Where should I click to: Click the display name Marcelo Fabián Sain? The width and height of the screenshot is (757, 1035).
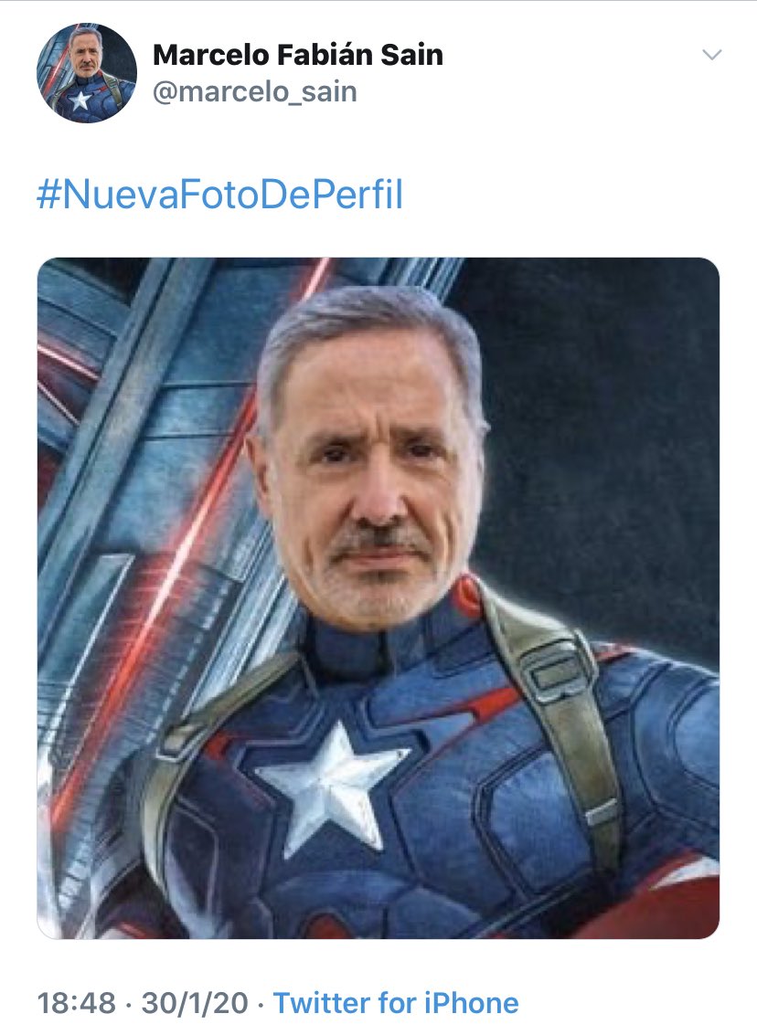[x=298, y=55]
